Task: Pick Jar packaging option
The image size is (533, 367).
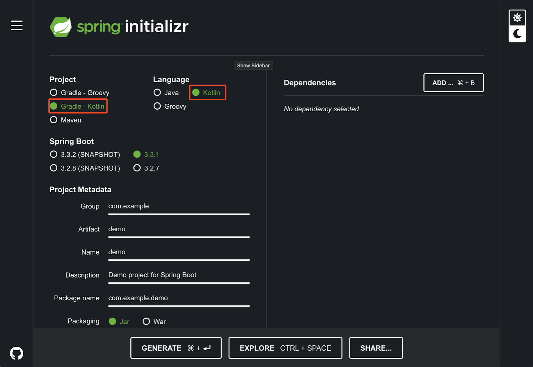Action: (119, 321)
